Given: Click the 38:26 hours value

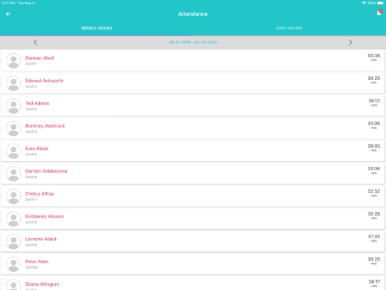Looking at the screenshot, I should 373,259.
